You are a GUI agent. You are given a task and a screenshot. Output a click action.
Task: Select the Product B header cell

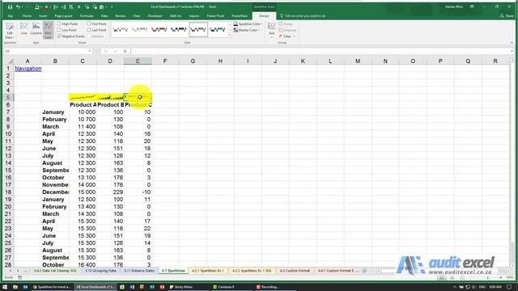point(110,104)
